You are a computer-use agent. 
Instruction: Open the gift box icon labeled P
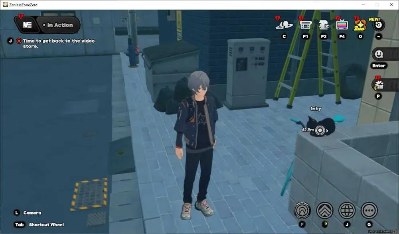(378, 85)
